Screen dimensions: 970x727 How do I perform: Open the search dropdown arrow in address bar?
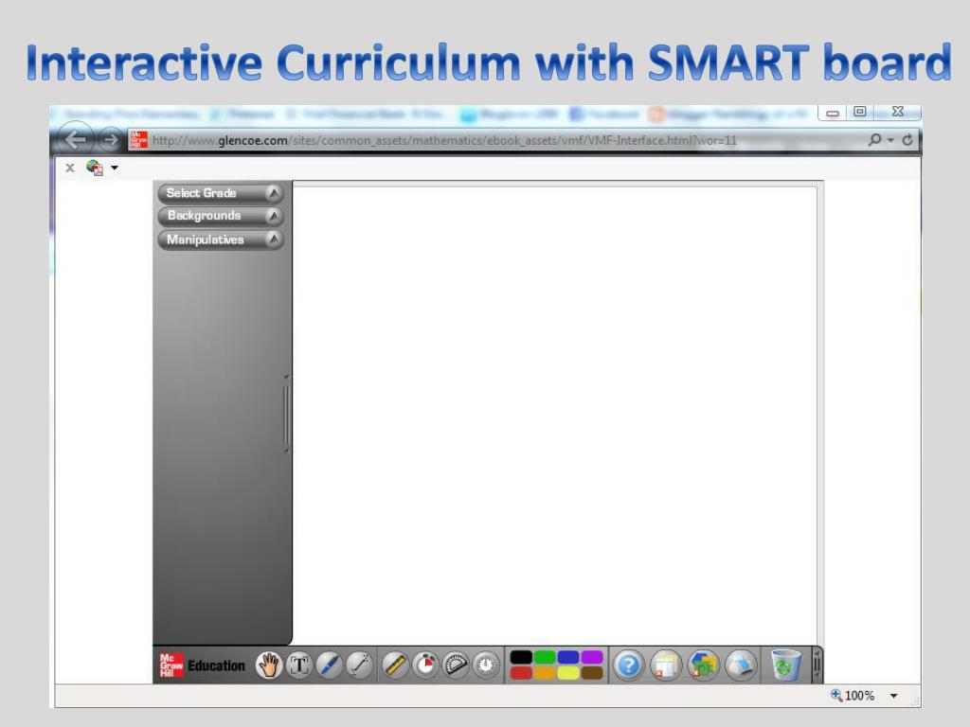(890, 140)
